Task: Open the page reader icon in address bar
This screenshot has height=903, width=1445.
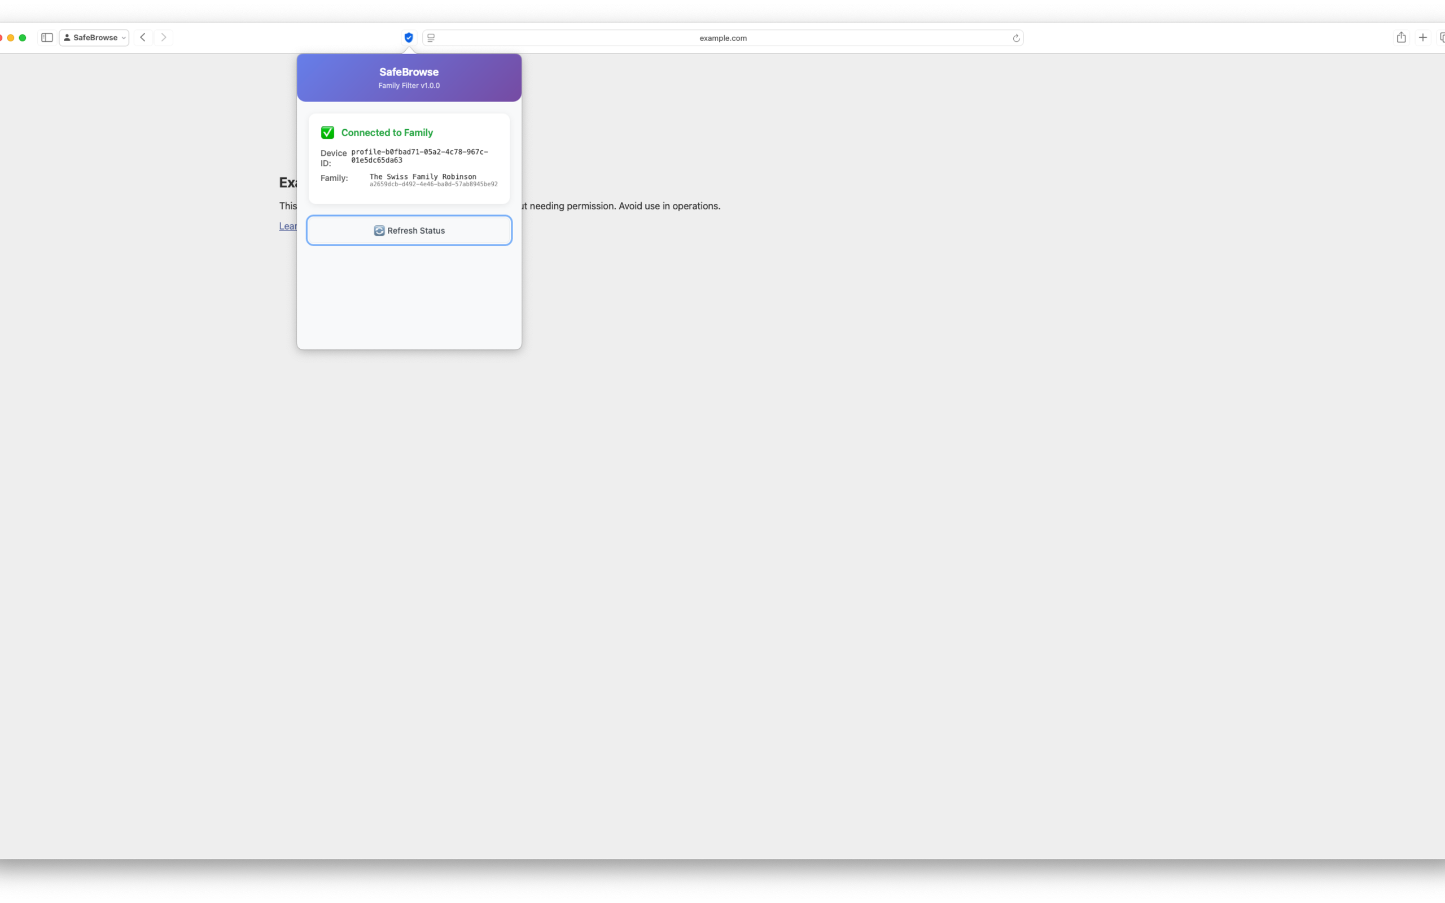Action: click(431, 38)
